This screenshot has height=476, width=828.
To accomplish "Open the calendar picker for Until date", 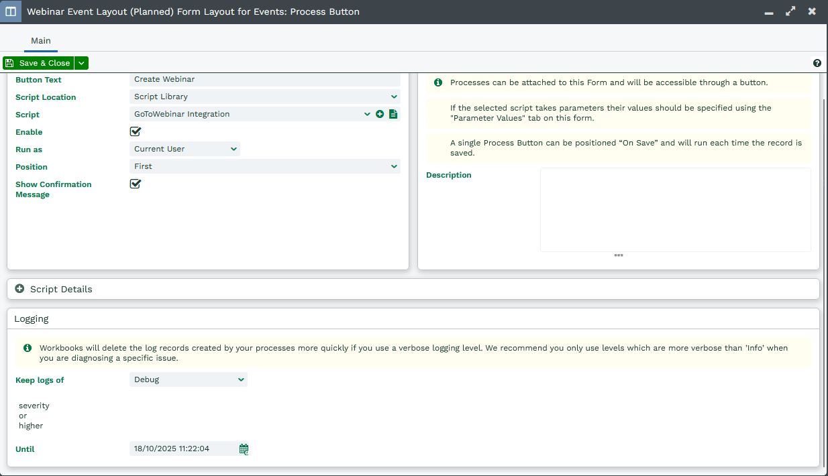I will pos(244,449).
